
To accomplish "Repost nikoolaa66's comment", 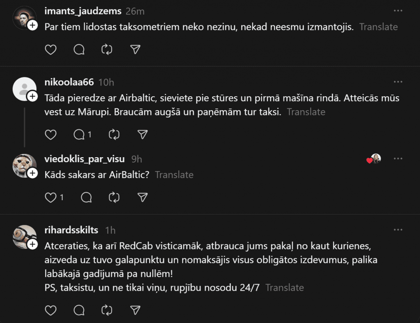I will pyautogui.click(x=114, y=134).
